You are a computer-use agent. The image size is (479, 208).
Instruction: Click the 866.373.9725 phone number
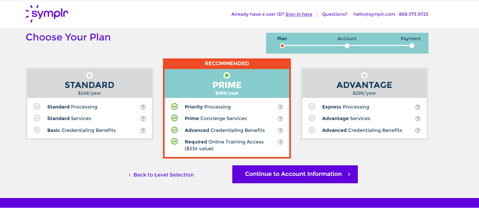[x=413, y=14]
